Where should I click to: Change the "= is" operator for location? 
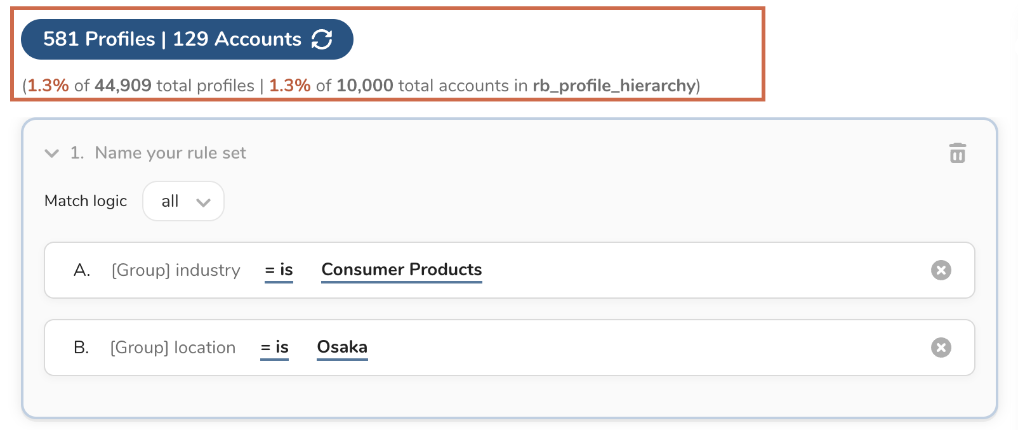(274, 348)
